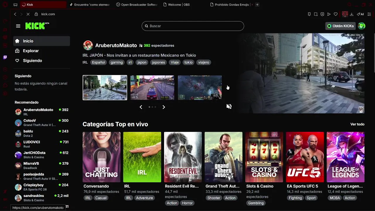The image size is (375, 211).
Task: Stop loading the kick.com page
Action: [x=28, y=14]
